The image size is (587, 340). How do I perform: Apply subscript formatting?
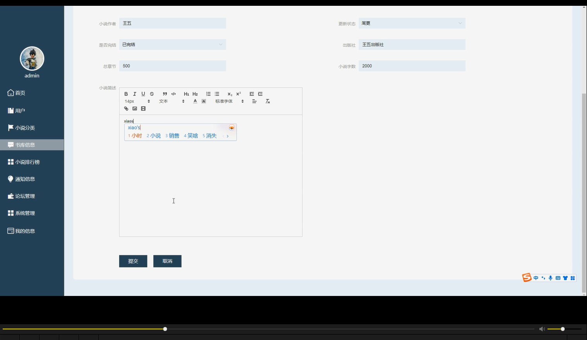230,94
